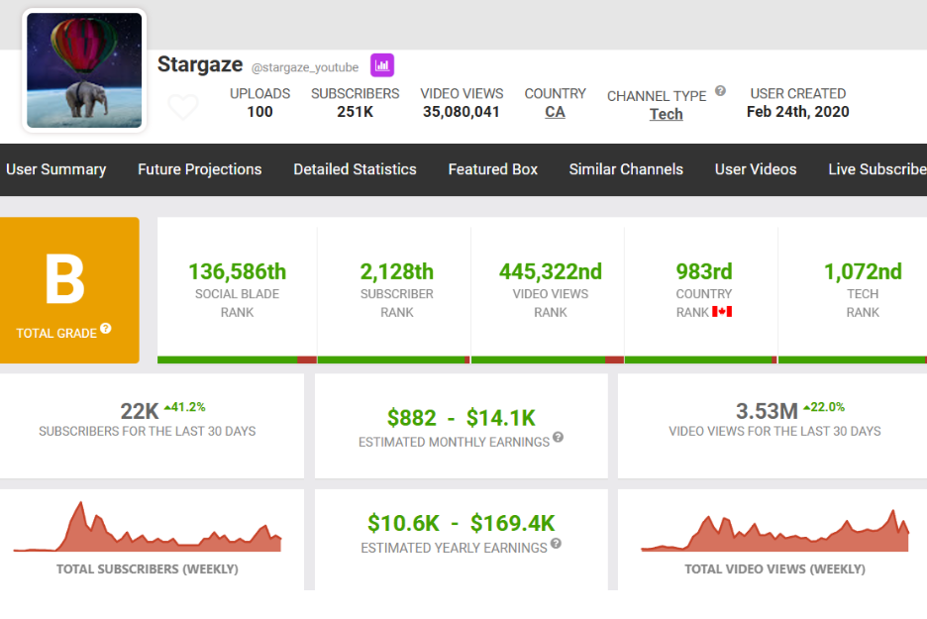
Task: Click the Canadian flag icon
Action: 722,312
